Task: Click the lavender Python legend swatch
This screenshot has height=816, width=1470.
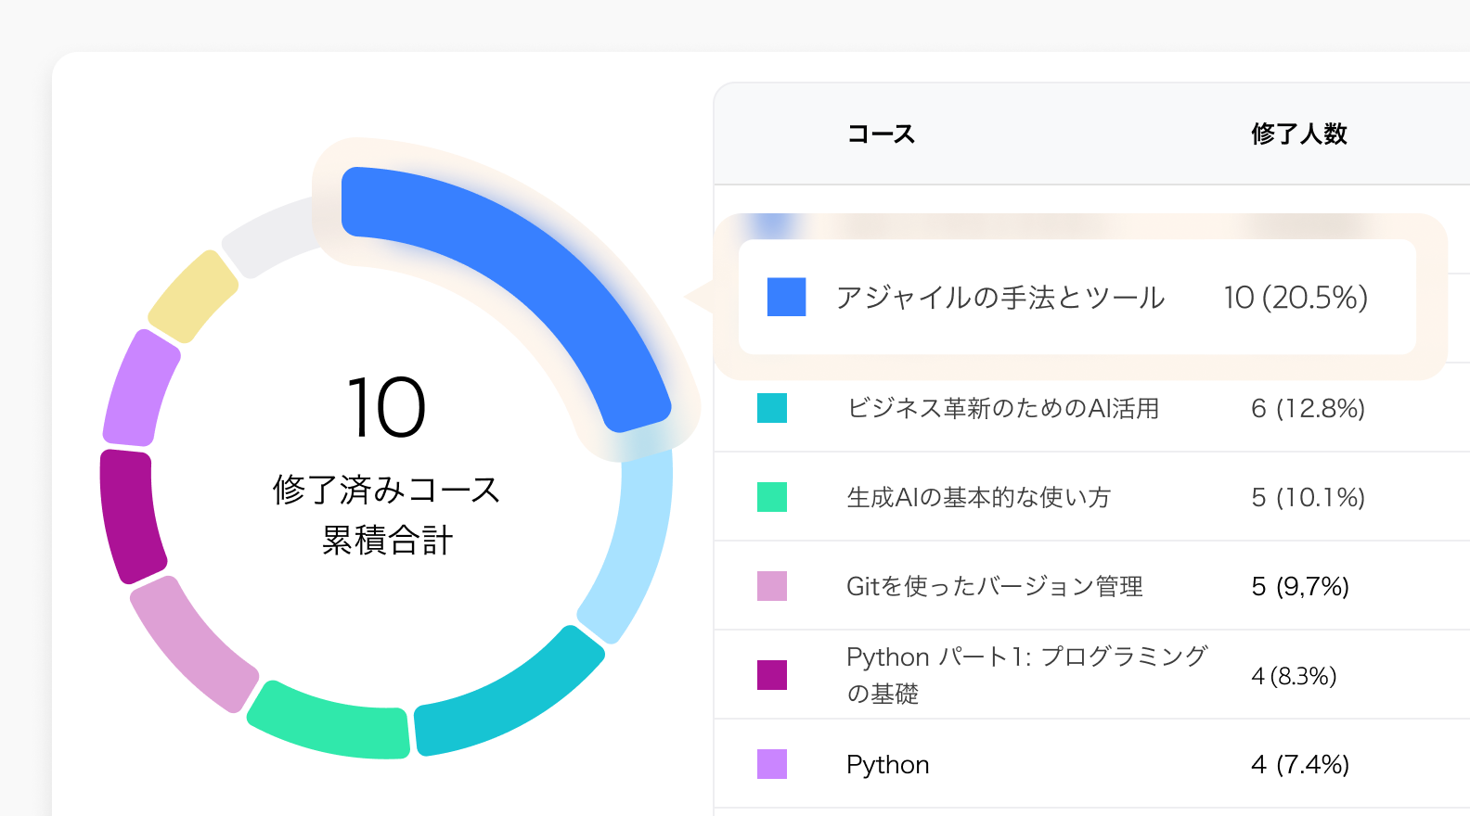Action: tap(772, 764)
